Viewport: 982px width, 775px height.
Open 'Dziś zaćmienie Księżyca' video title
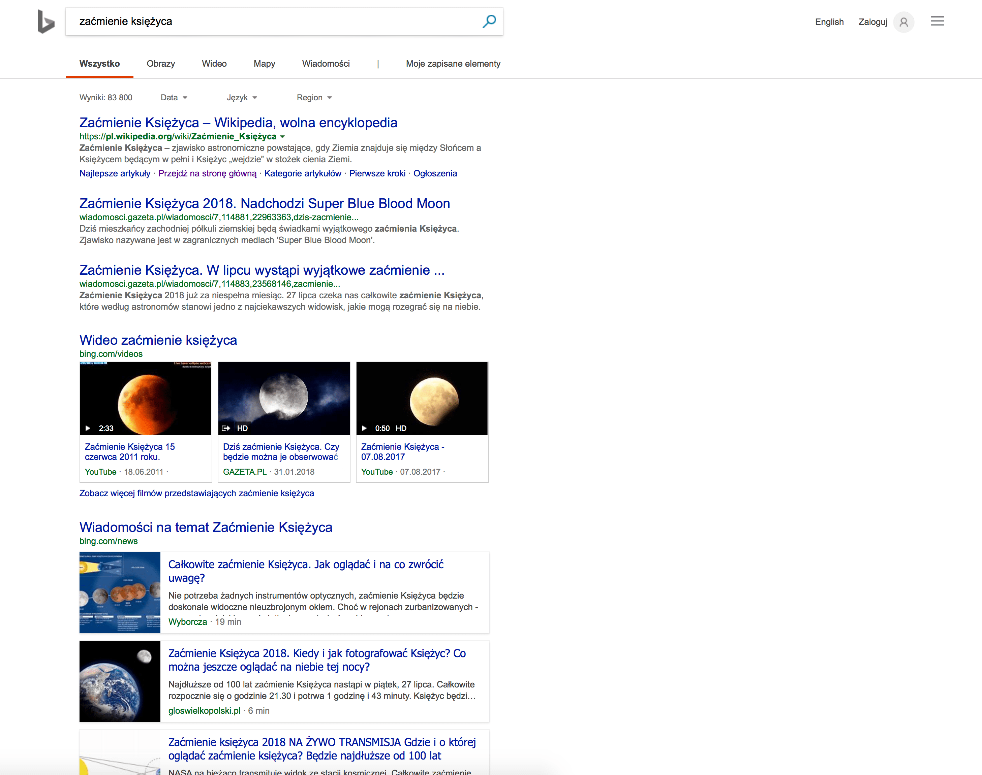click(x=281, y=451)
